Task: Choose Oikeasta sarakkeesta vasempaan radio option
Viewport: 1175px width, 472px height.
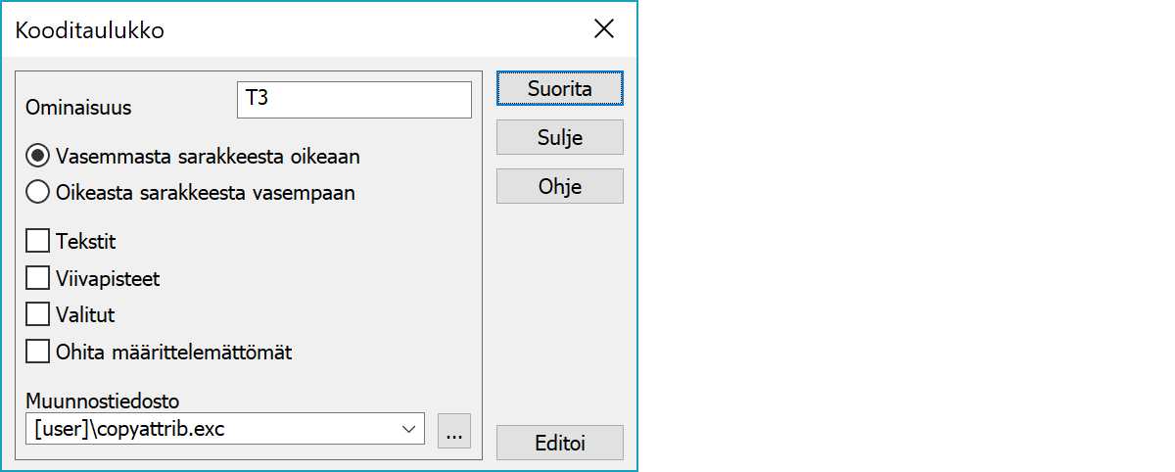Action: [x=38, y=193]
